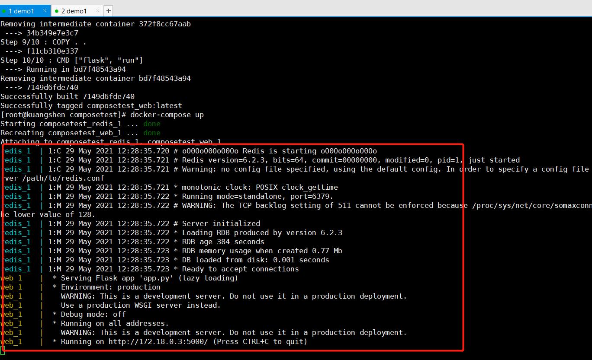This screenshot has height=360, width=592.
Task: Click the 'Redis version=6.2.3' log line
Action: click(x=260, y=160)
